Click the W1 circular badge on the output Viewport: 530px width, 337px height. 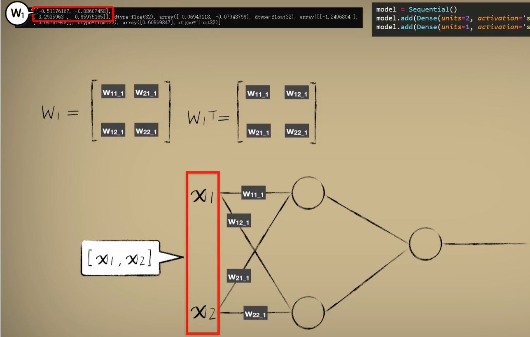pyautogui.click(x=17, y=14)
